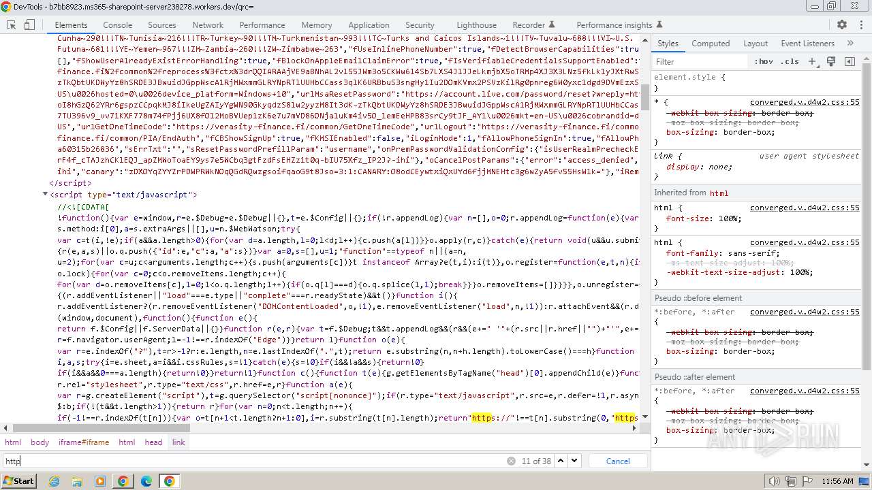The height and width of the screenshot is (490, 872).
Task: Select the Elements tab
Action: click(x=71, y=25)
